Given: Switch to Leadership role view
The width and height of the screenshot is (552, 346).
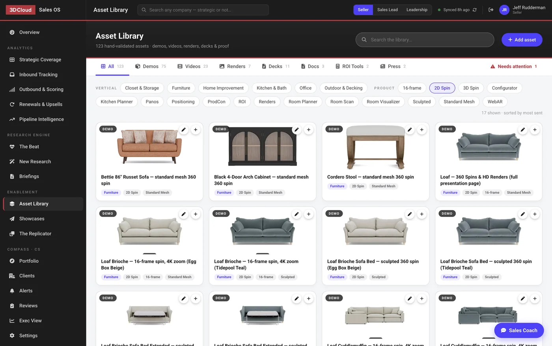Looking at the screenshot, I should coord(417,10).
